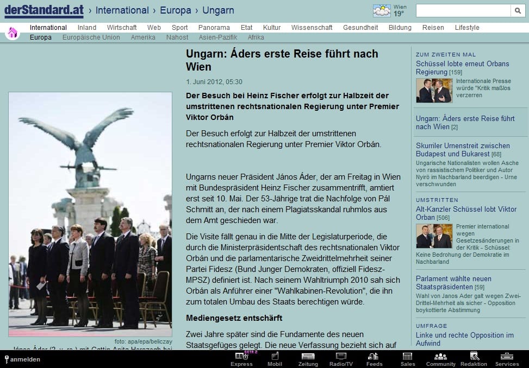Screen dimensions: 529x368
Task: Click the derStandard.at logo
Action: (x=44, y=10)
